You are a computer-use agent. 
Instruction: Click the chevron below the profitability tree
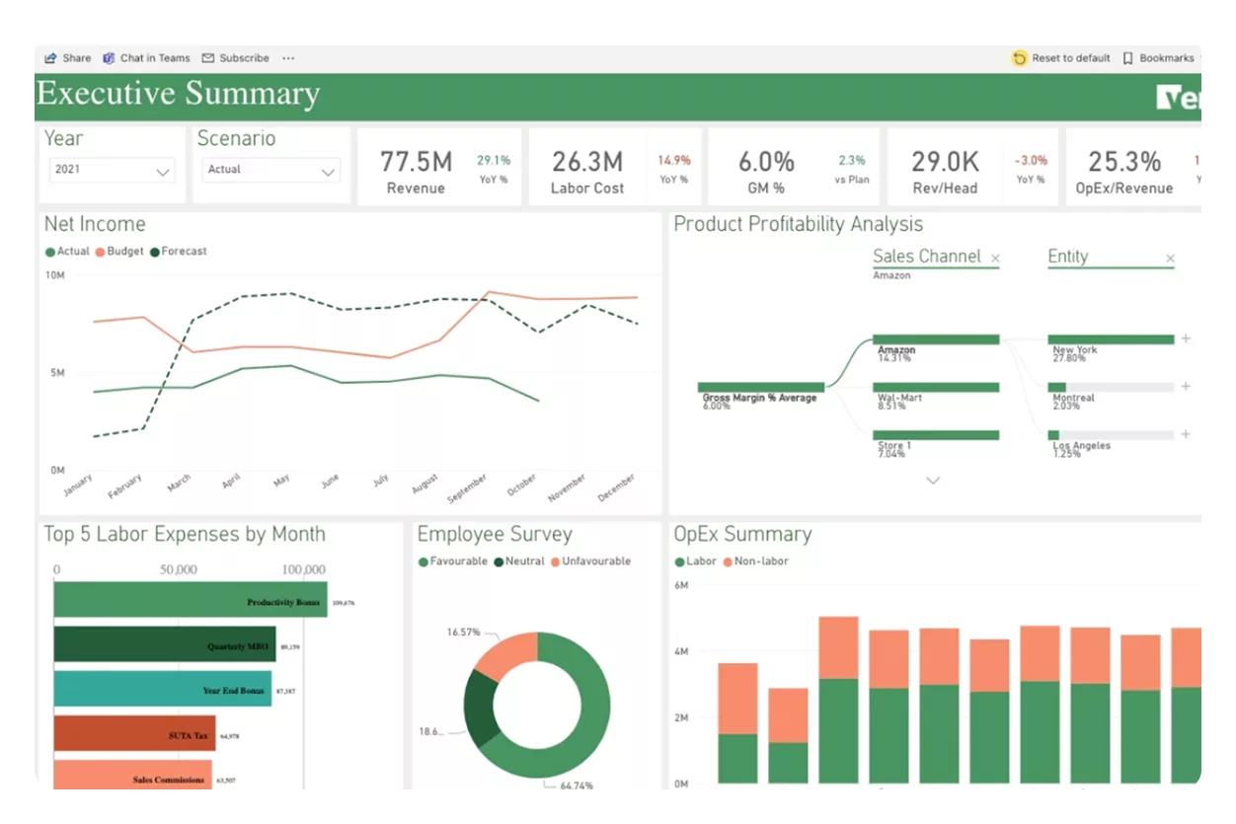click(x=932, y=480)
